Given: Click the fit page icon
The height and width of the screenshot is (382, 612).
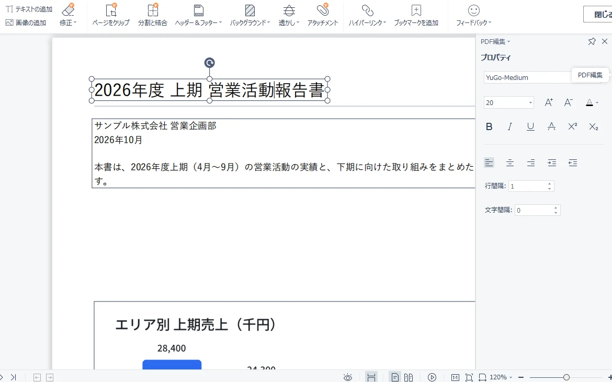Looking at the screenshot, I should click(469, 377).
